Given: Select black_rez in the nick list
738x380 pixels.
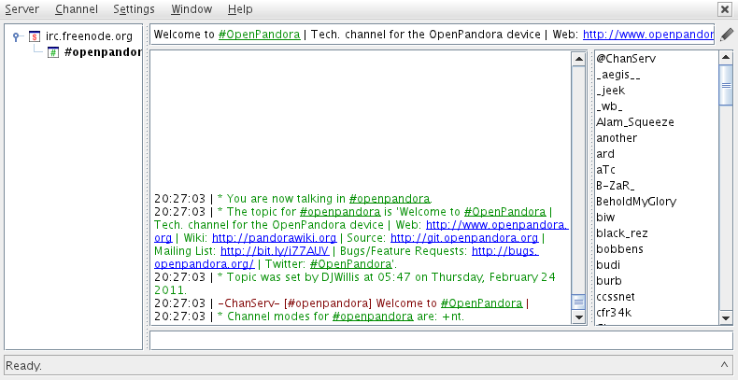Looking at the screenshot, I should [x=622, y=232].
